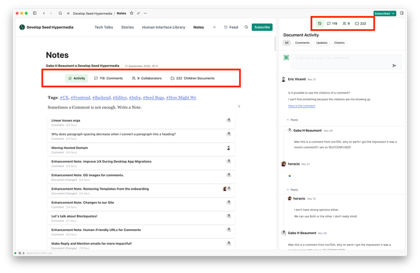Open the three-dots more options menu
The image size is (420, 273).
(x=144, y=13)
